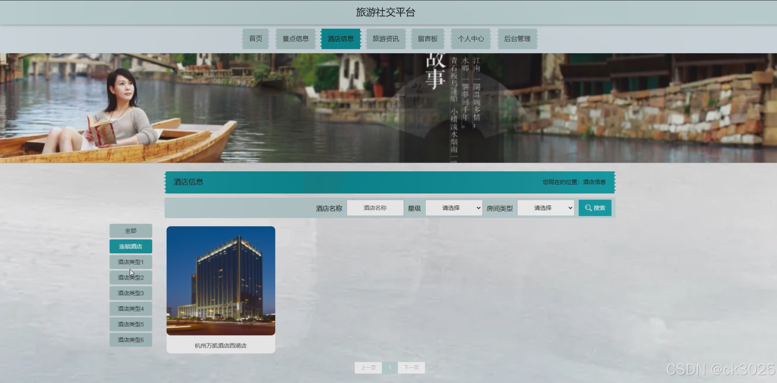This screenshot has height=383, width=777.
Task: Open the 景点信息 navigation tab
Action: point(295,39)
